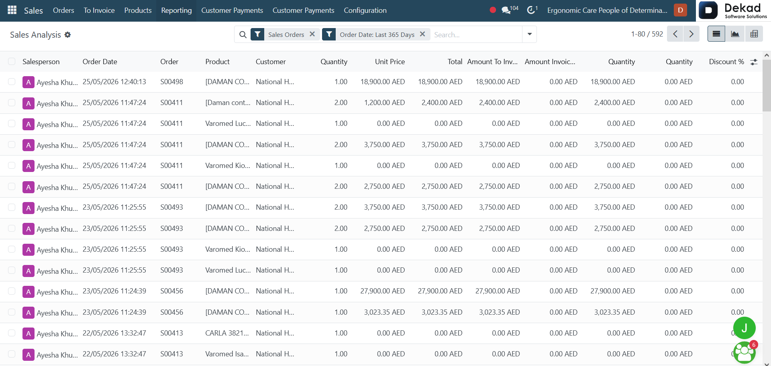This screenshot has width=771, height=366.
Task: Remove the Order Date Last 365 Days filter
Action: (x=422, y=34)
